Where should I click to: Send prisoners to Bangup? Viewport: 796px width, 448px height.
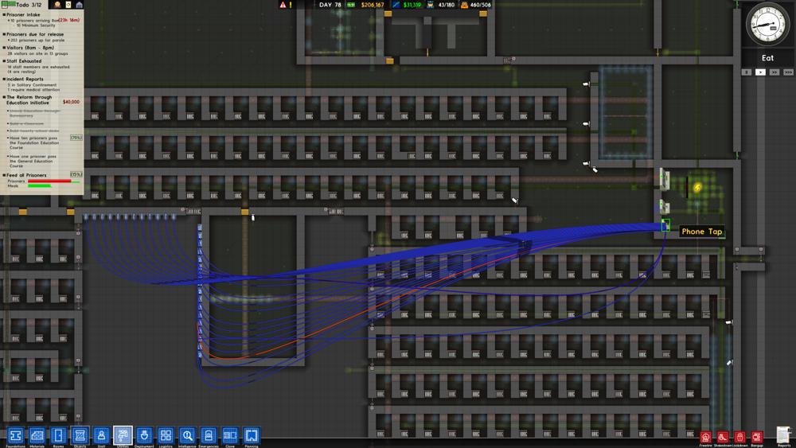point(757,438)
